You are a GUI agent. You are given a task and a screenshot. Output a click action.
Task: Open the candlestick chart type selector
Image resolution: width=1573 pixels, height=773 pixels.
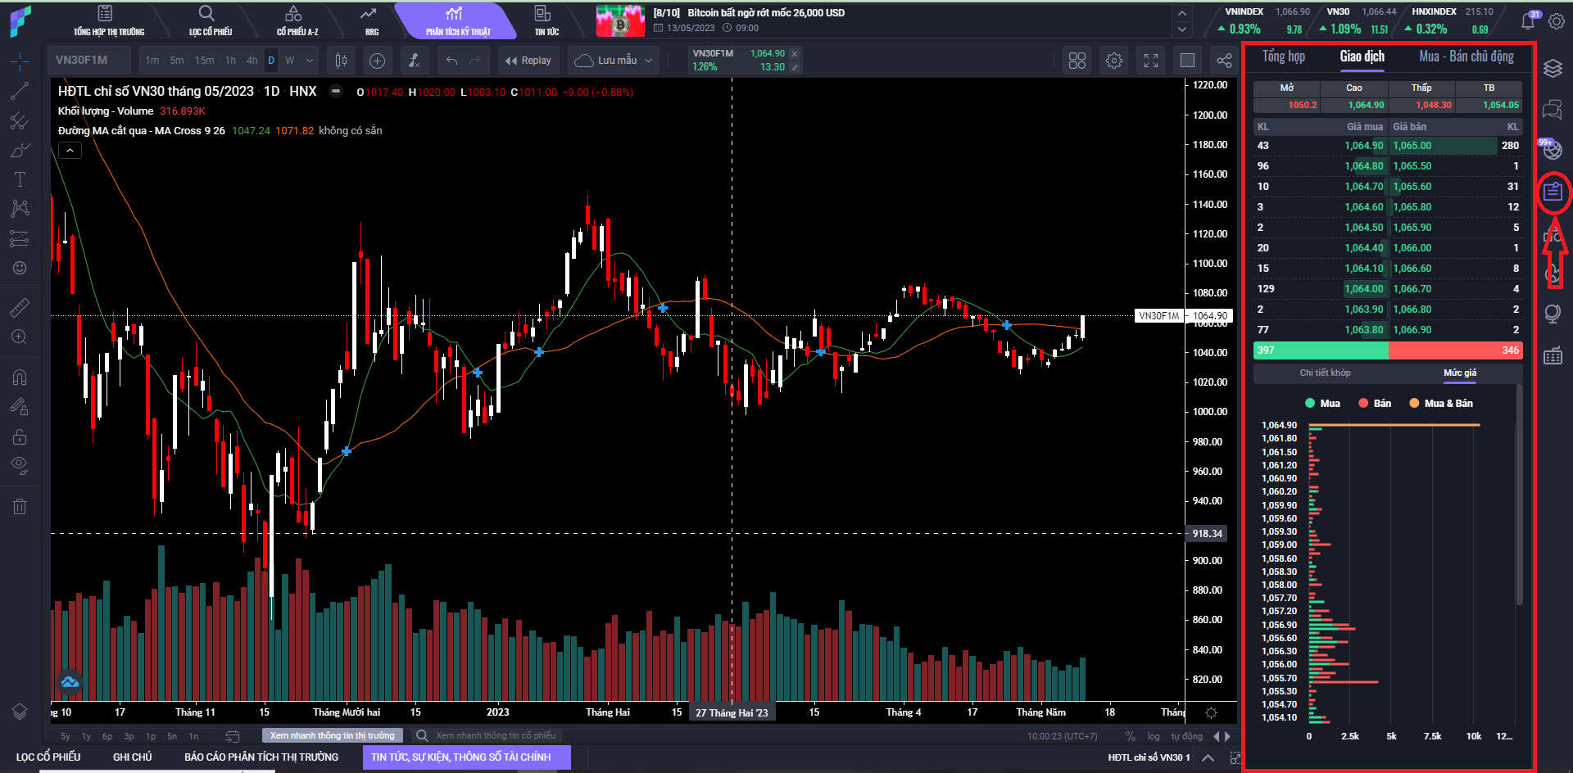342,61
